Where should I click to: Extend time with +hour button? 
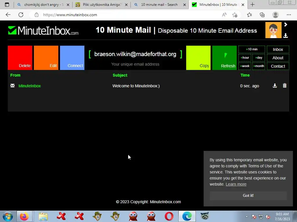pos(245,58)
